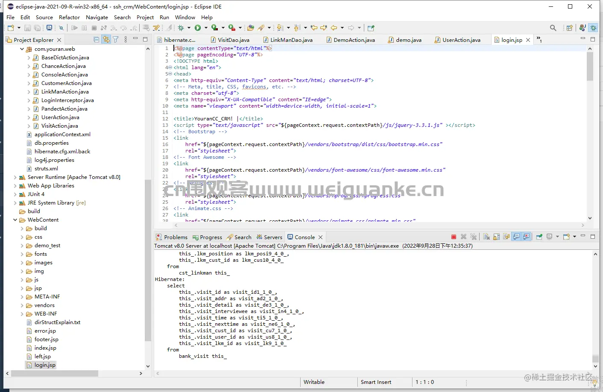Viewport: 603px width, 392px height.
Task: Close the Project Explorer view
Action: [x=59, y=40]
